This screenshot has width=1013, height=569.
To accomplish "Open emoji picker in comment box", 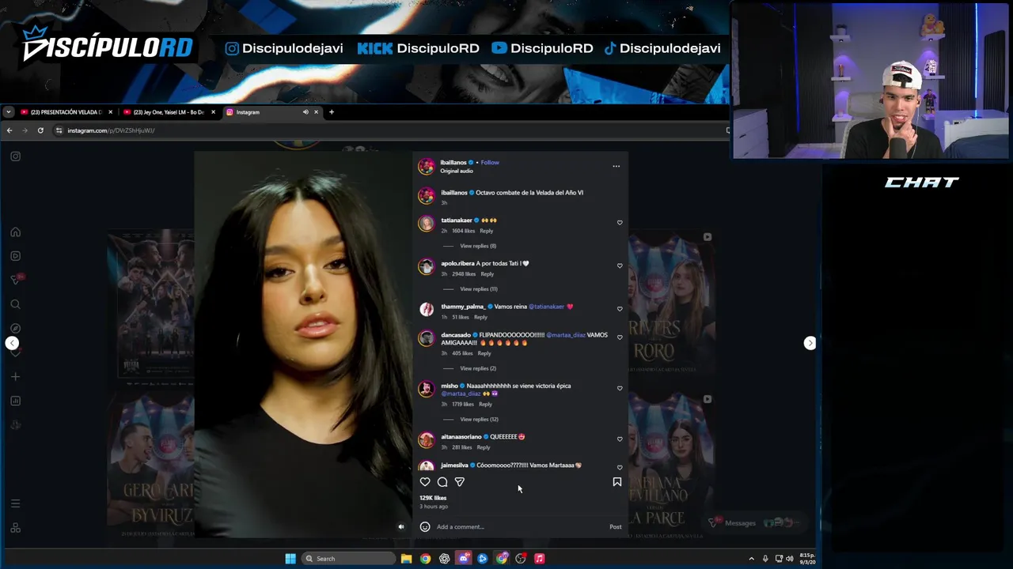I will tap(425, 527).
